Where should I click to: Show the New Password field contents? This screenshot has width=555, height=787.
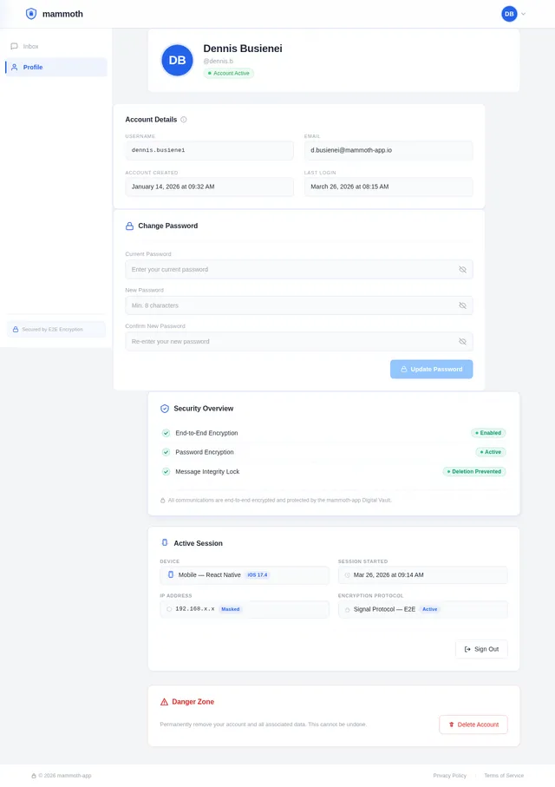462,305
